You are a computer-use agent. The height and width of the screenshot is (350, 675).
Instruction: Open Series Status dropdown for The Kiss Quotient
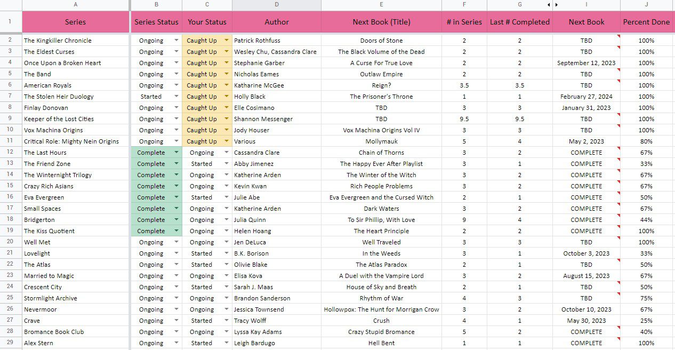click(x=176, y=231)
